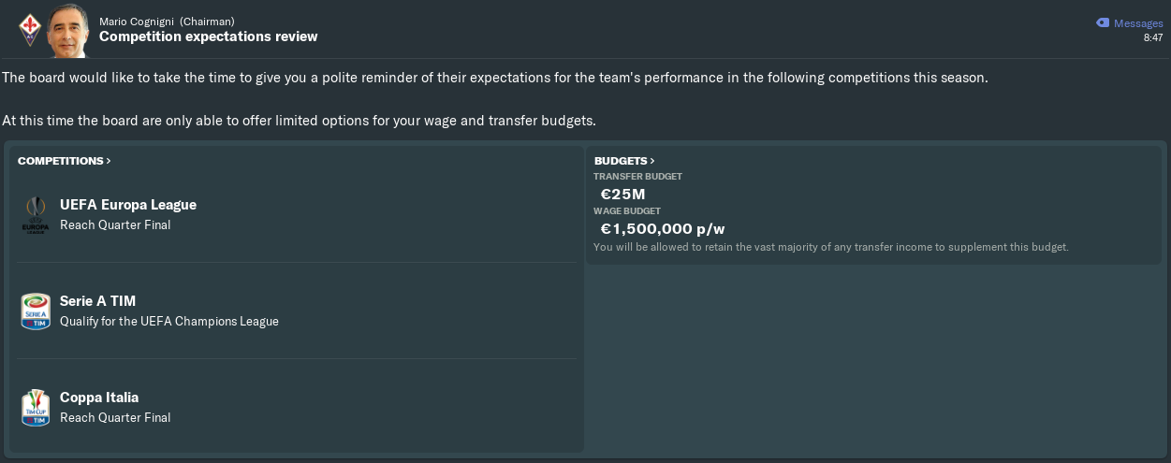Expand the BUDGETS section header
The image size is (1171, 463).
(624, 161)
